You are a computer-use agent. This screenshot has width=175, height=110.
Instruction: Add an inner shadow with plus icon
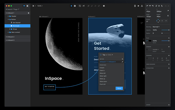pos(169,64)
